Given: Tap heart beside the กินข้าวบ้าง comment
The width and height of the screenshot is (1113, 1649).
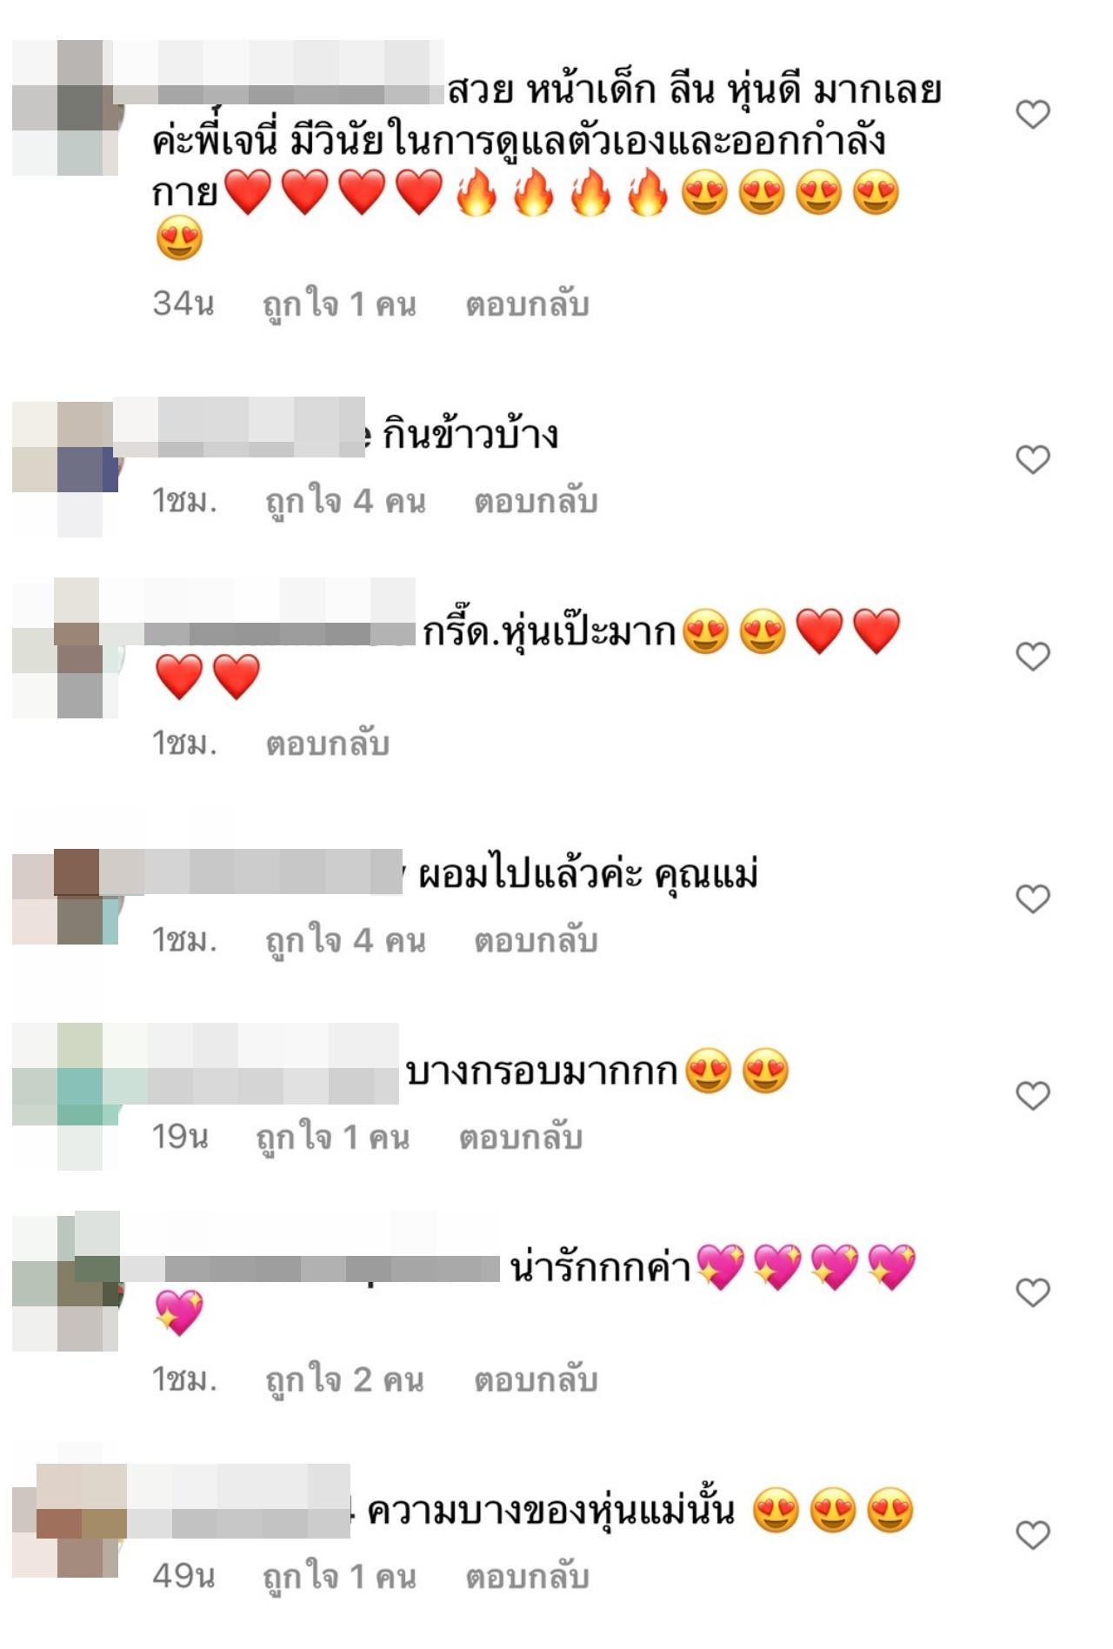Looking at the screenshot, I should tap(1033, 459).
